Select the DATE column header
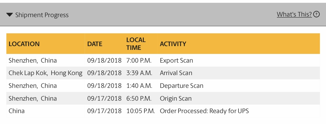The image size is (326, 124). pyautogui.click(x=95, y=44)
